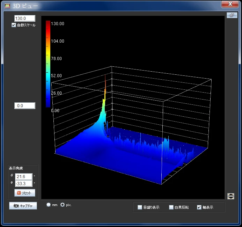Screen dimensions: 242x227
Task: Toggle the 自動スケール checkbox
Action: tap(14, 25)
